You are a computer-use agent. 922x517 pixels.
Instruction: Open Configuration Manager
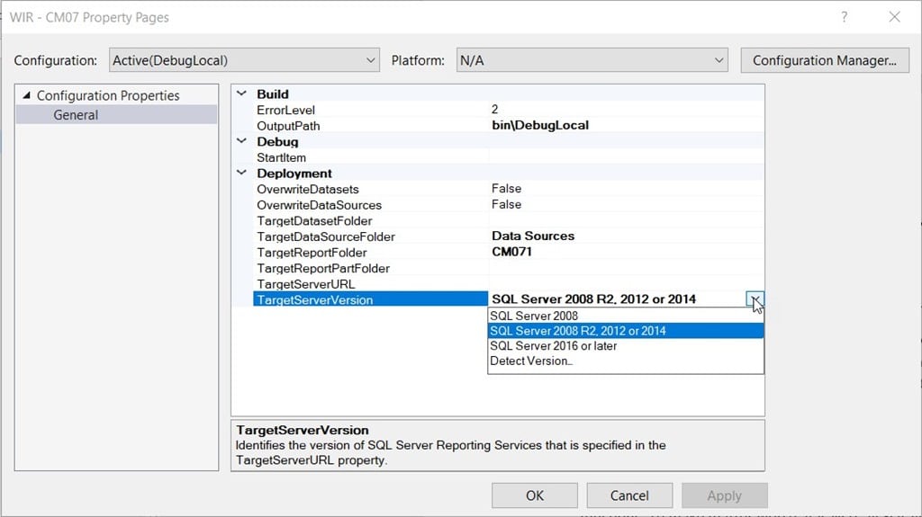(x=825, y=60)
